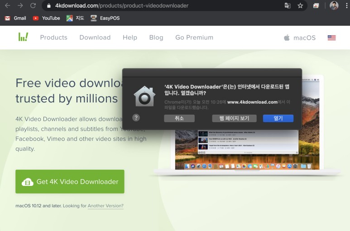
Task: Open the YouTube bookmark
Action: [47, 18]
